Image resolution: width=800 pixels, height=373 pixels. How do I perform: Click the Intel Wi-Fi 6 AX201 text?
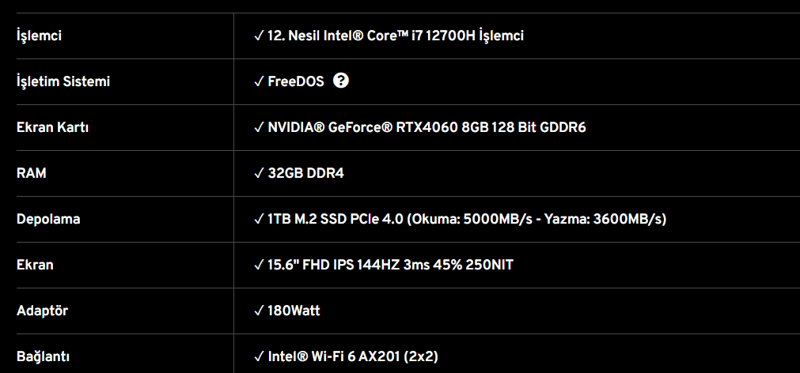click(x=353, y=356)
